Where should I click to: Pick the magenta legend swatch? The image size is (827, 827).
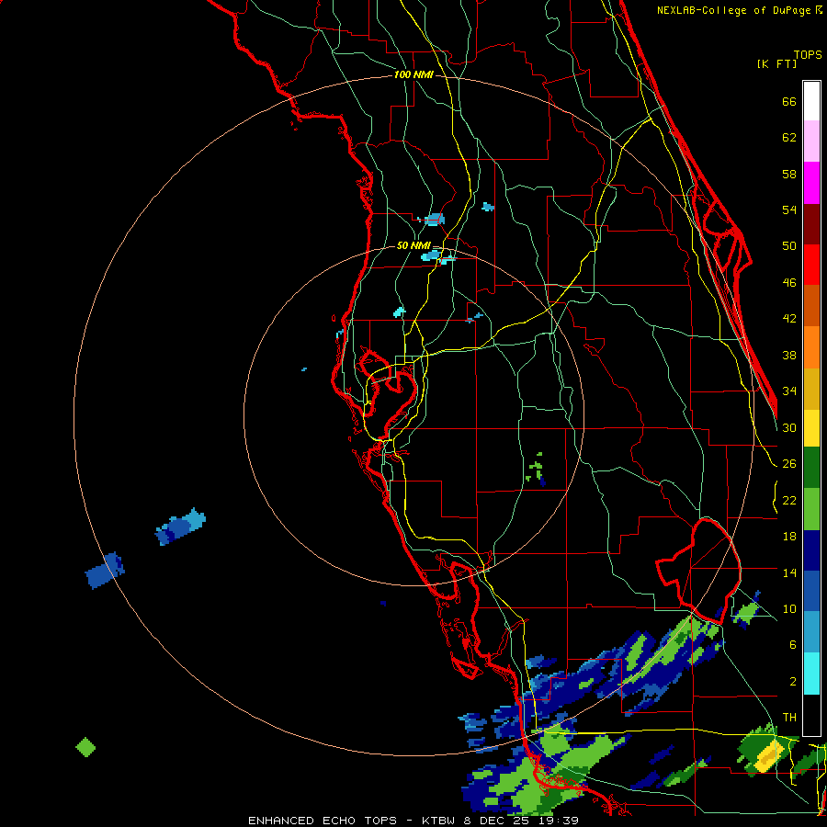tap(811, 183)
